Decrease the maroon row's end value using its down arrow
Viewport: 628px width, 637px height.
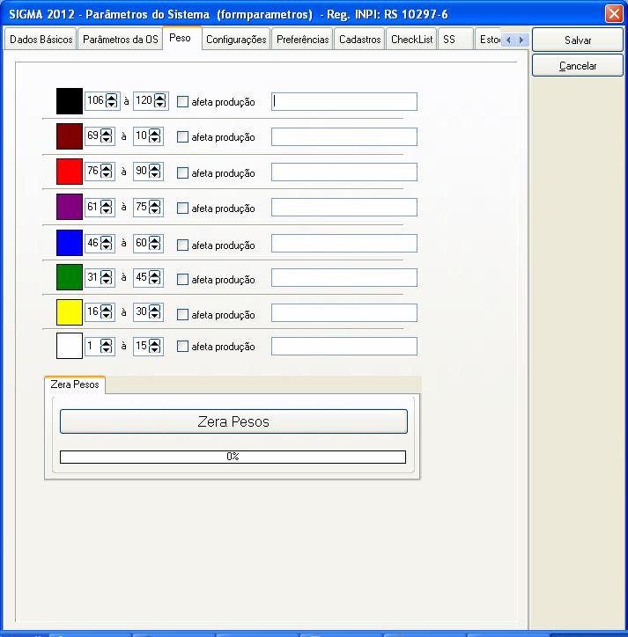(x=154, y=139)
